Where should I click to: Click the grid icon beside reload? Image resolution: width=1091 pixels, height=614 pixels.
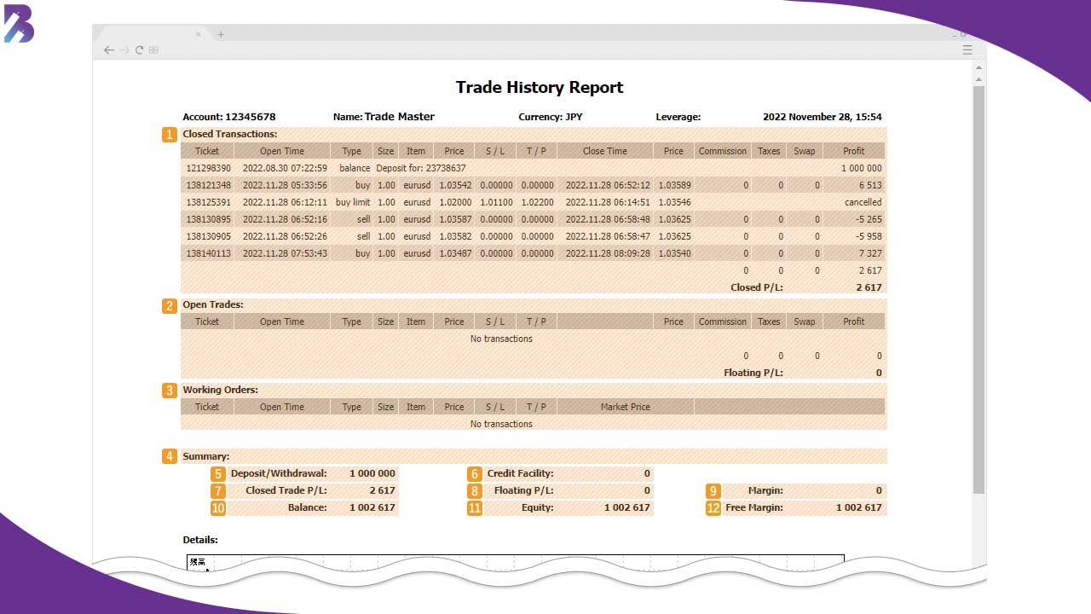coord(153,50)
